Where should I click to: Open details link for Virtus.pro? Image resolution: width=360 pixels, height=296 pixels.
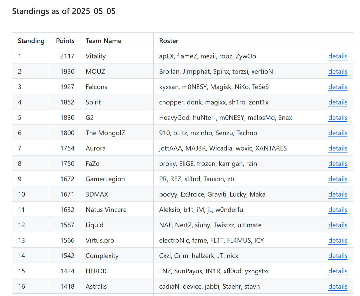click(338, 240)
